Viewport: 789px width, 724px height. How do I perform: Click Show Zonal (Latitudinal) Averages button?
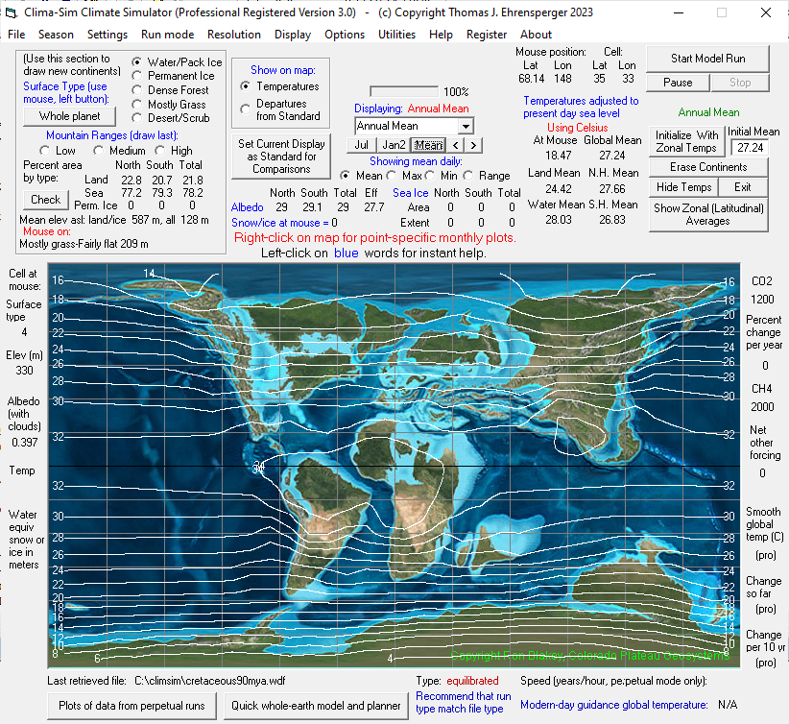(708, 214)
